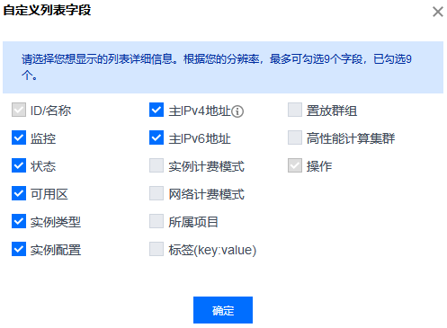Confirm with the 确定 button
Image resolution: width=447 pixels, height=328 pixels.
pyautogui.click(x=223, y=310)
